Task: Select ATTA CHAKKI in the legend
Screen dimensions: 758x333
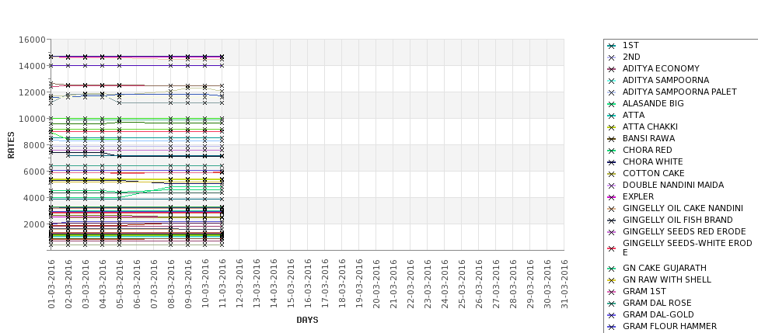Action: click(650, 127)
